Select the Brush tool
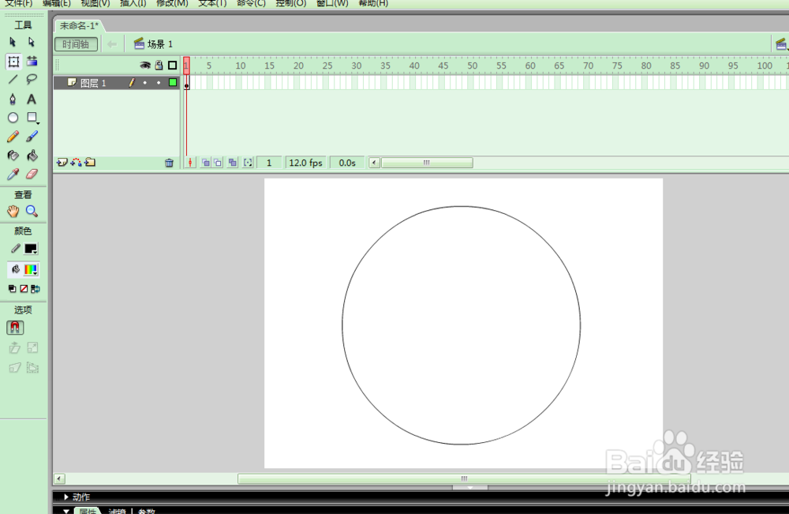Screen dimensions: 789x514 tap(32, 137)
